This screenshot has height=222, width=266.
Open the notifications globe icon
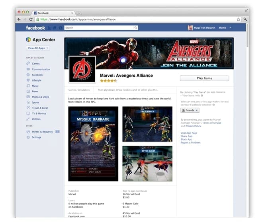click(x=61, y=28)
